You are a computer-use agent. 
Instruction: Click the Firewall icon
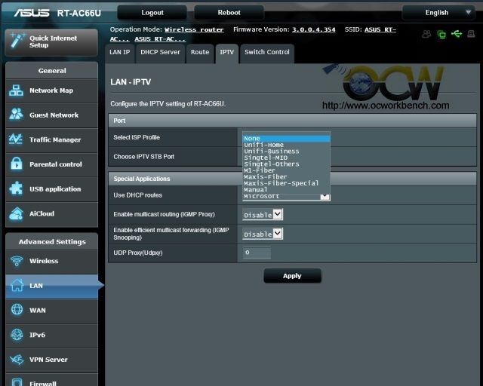[x=17, y=382]
